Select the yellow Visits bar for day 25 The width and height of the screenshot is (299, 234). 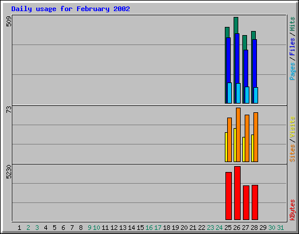[x=226, y=147]
